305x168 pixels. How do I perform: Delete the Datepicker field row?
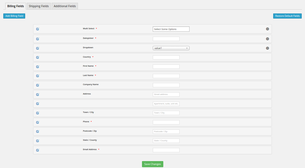click(x=267, y=39)
